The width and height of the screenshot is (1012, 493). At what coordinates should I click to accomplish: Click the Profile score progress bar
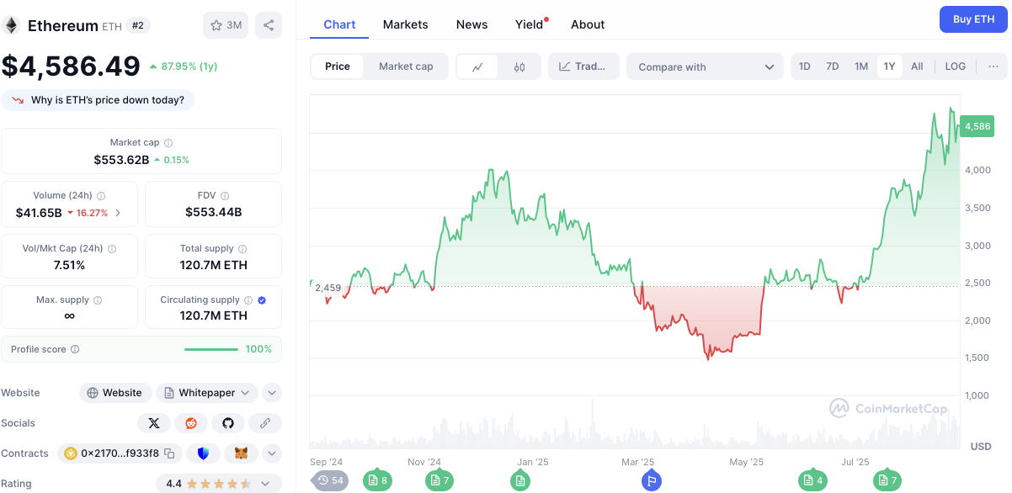tap(210, 349)
